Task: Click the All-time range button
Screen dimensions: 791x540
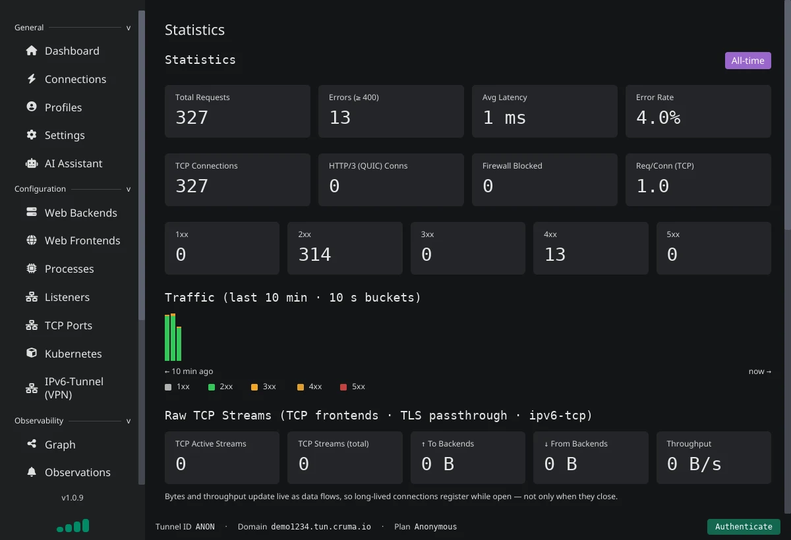Action: click(747, 61)
